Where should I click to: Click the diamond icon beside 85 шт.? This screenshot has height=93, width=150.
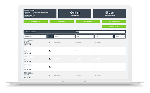tap(71, 13)
